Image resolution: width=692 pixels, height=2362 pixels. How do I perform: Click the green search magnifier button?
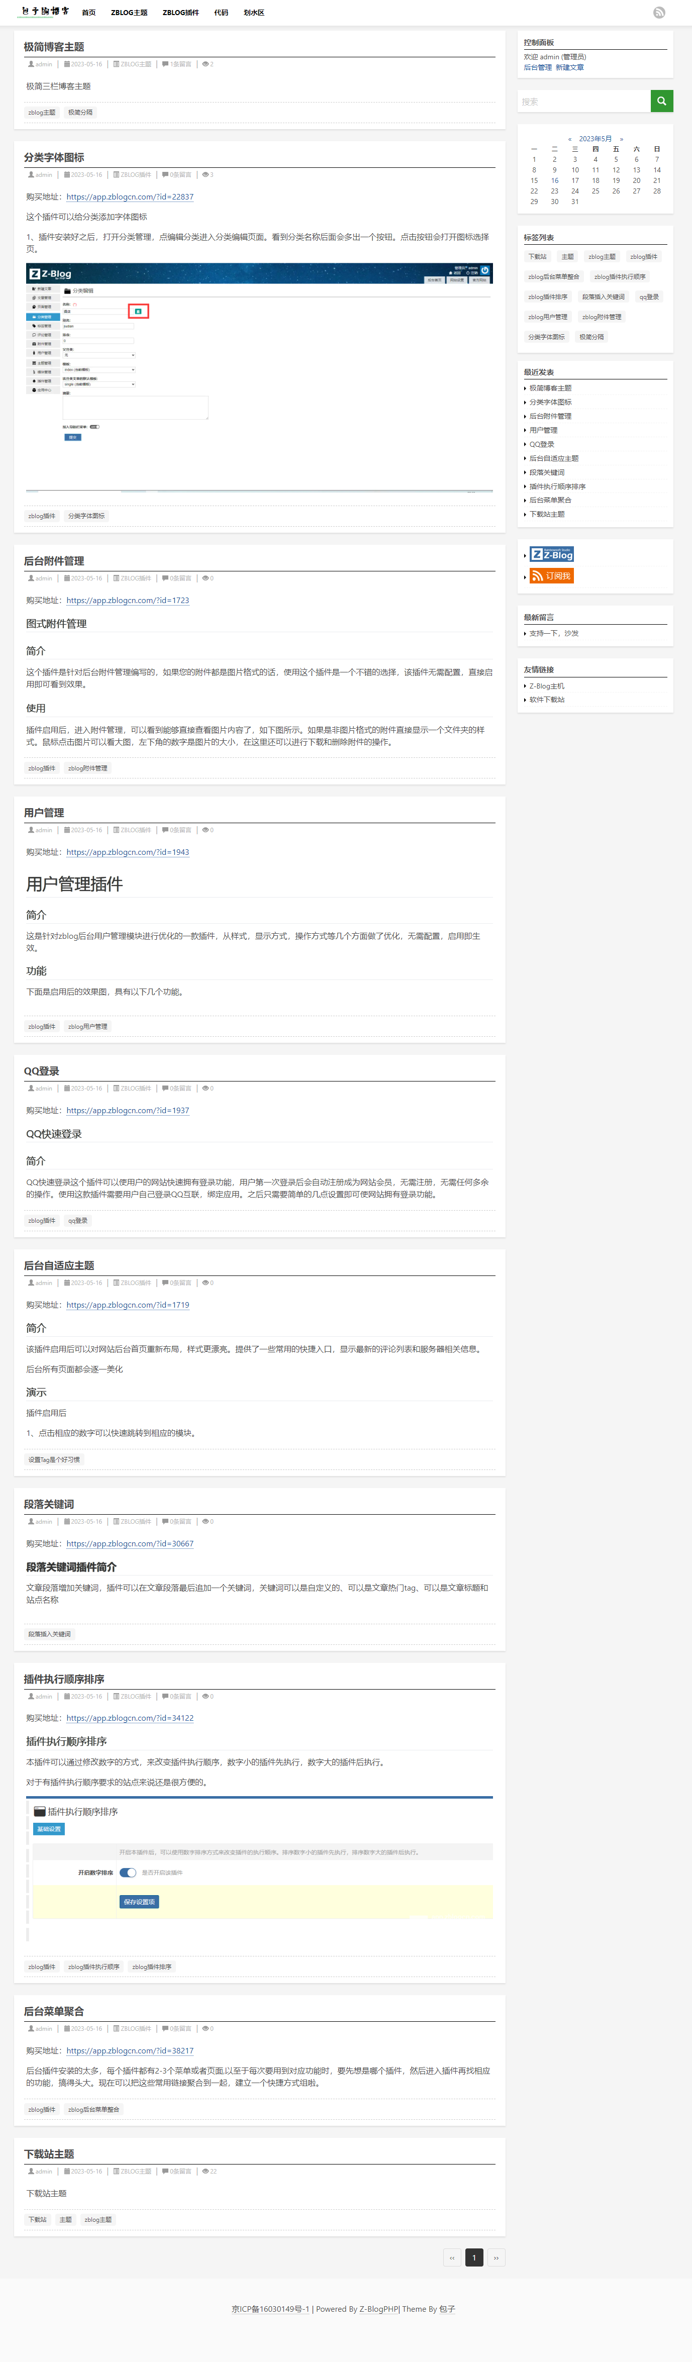(662, 101)
